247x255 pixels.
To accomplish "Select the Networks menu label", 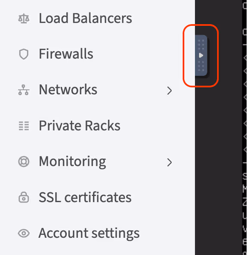I will tap(68, 90).
